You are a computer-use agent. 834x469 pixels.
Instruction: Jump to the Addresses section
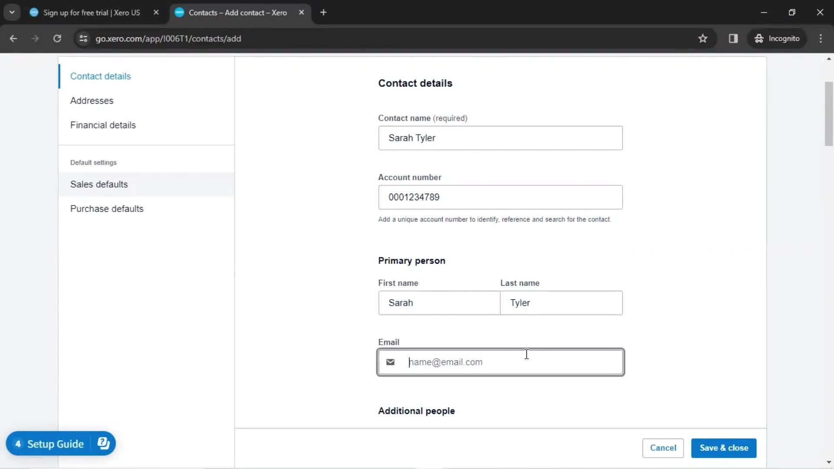92,101
